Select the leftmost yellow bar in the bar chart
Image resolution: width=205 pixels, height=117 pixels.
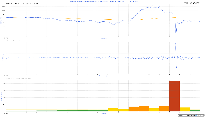click(x=113, y=110)
